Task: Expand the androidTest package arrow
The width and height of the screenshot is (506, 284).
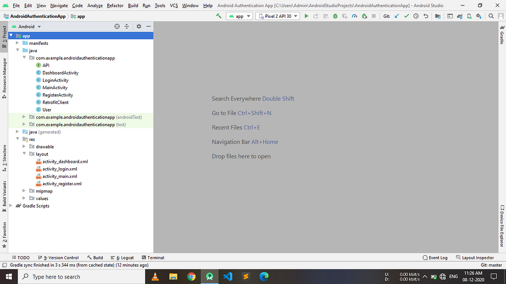Action: (24, 117)
